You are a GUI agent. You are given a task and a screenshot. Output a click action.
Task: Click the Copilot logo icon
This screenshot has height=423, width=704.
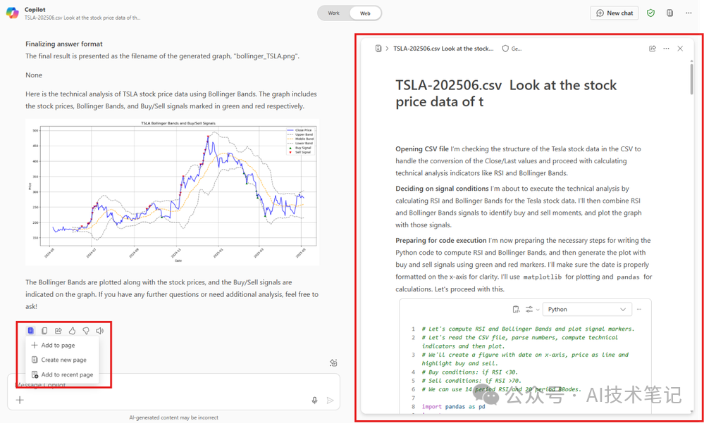(x=12, y=13)
